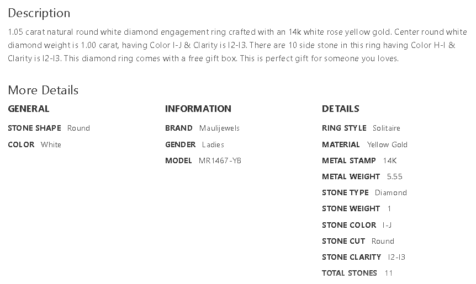The width and height of the screenshot is (476, 284).
Task: Click the MATERIAL Yellow Gold value
Action: coord(387,144)
